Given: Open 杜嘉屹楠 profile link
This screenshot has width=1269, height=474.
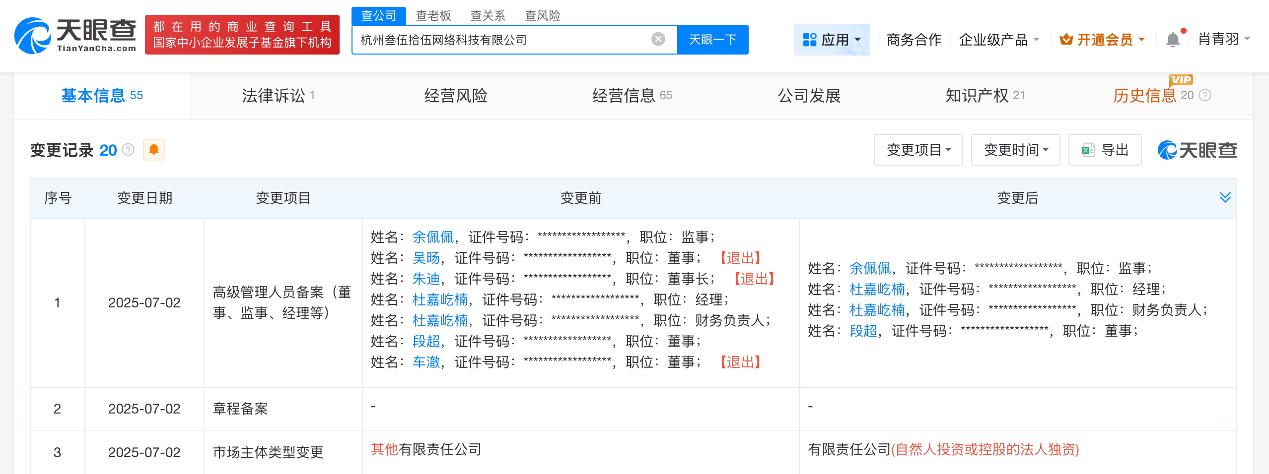Looking at the screenshot, I should pyautogui.click(x=439, y=299).
